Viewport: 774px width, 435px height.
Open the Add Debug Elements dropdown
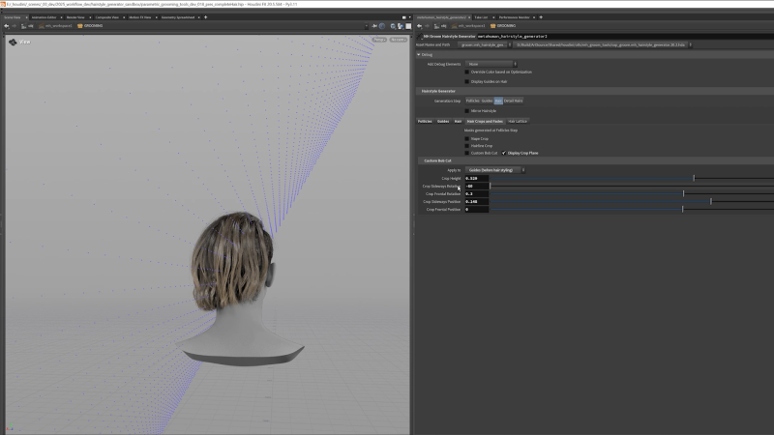coord(491,64)
